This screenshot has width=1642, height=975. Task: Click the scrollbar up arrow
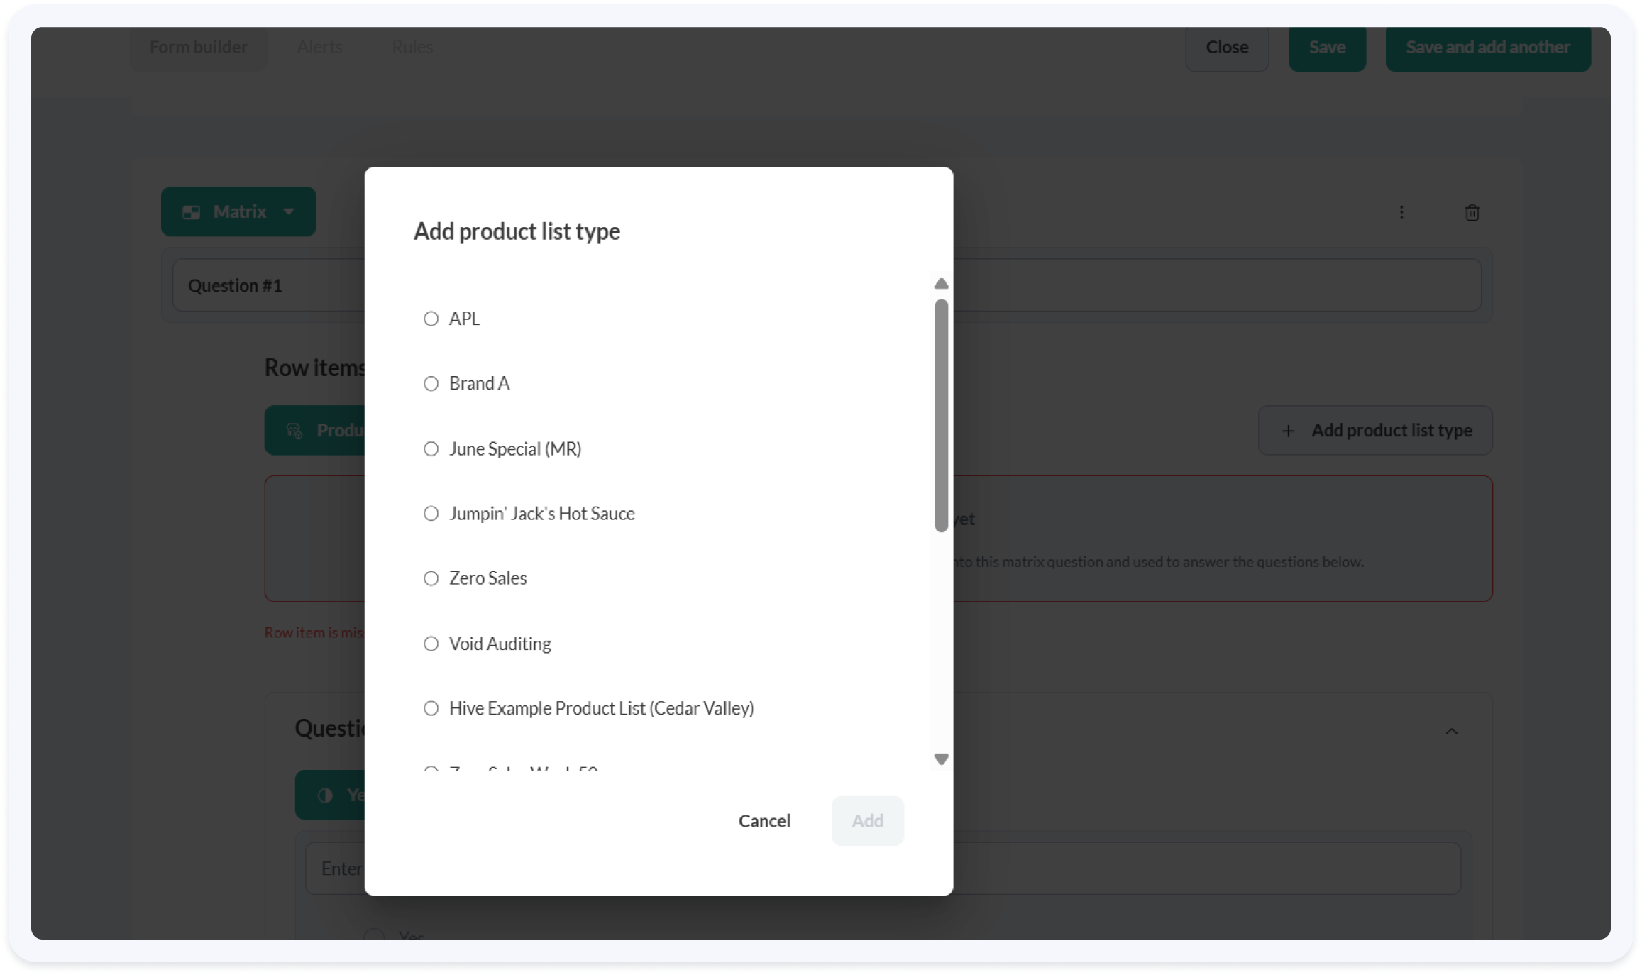[941, 284]
